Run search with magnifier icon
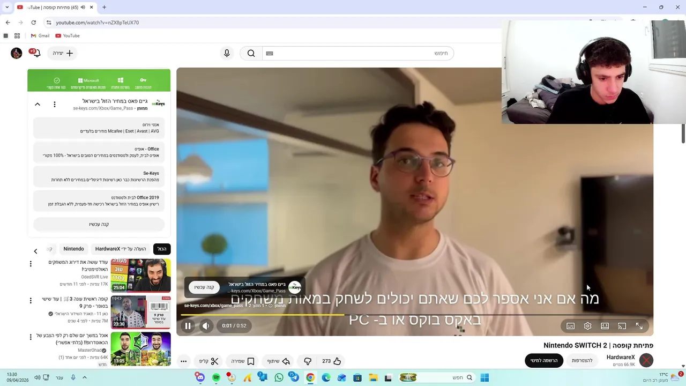The width and height of the screenshot is (686, 386). pos(251,53)
